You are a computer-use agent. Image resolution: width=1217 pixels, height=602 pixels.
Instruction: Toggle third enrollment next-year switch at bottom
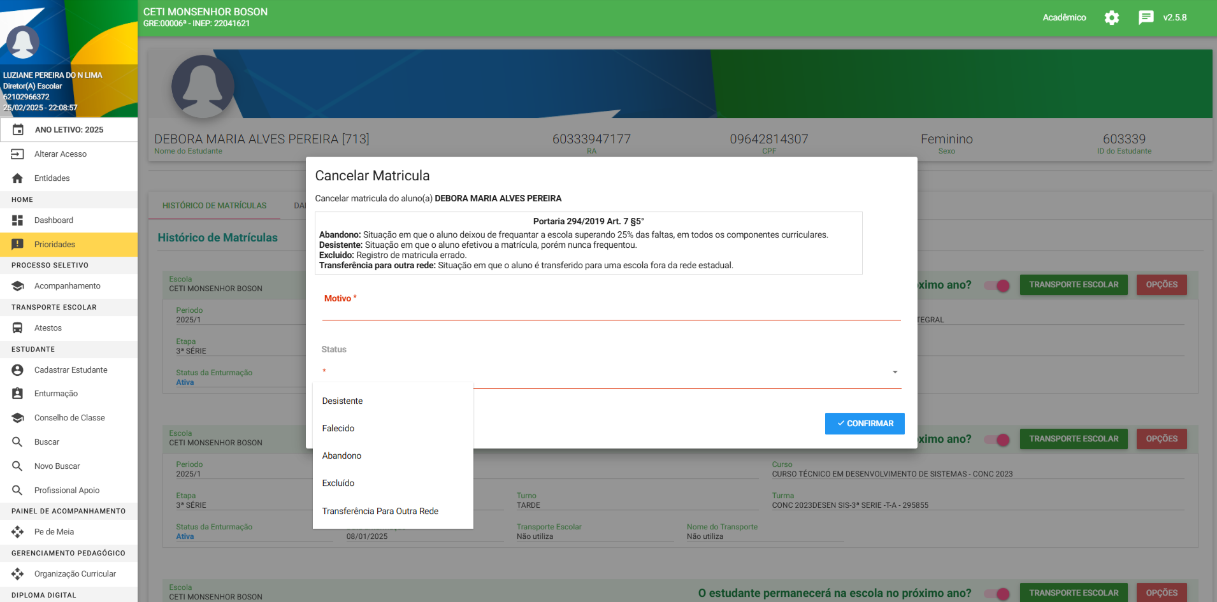point(997,593)
